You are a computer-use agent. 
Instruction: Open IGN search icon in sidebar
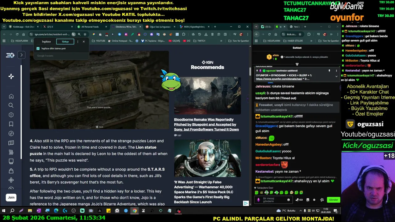11,105
